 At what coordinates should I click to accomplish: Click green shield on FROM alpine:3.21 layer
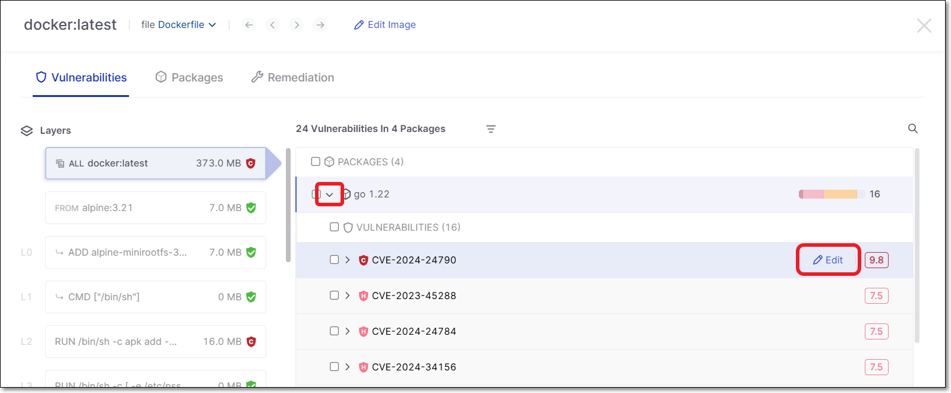point(251,208)
